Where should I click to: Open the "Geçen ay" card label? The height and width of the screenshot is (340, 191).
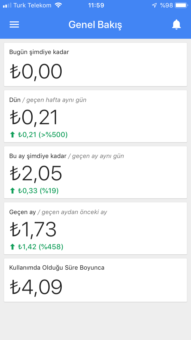pyautogui.click(x=22, y=212)
